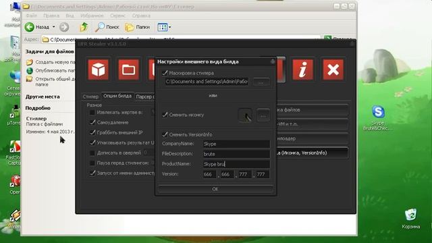Viewport: 432px width, 243px height.
Task: Toggle the Сменить VersionInfo checkbox
Action: (x=165, y=134)
